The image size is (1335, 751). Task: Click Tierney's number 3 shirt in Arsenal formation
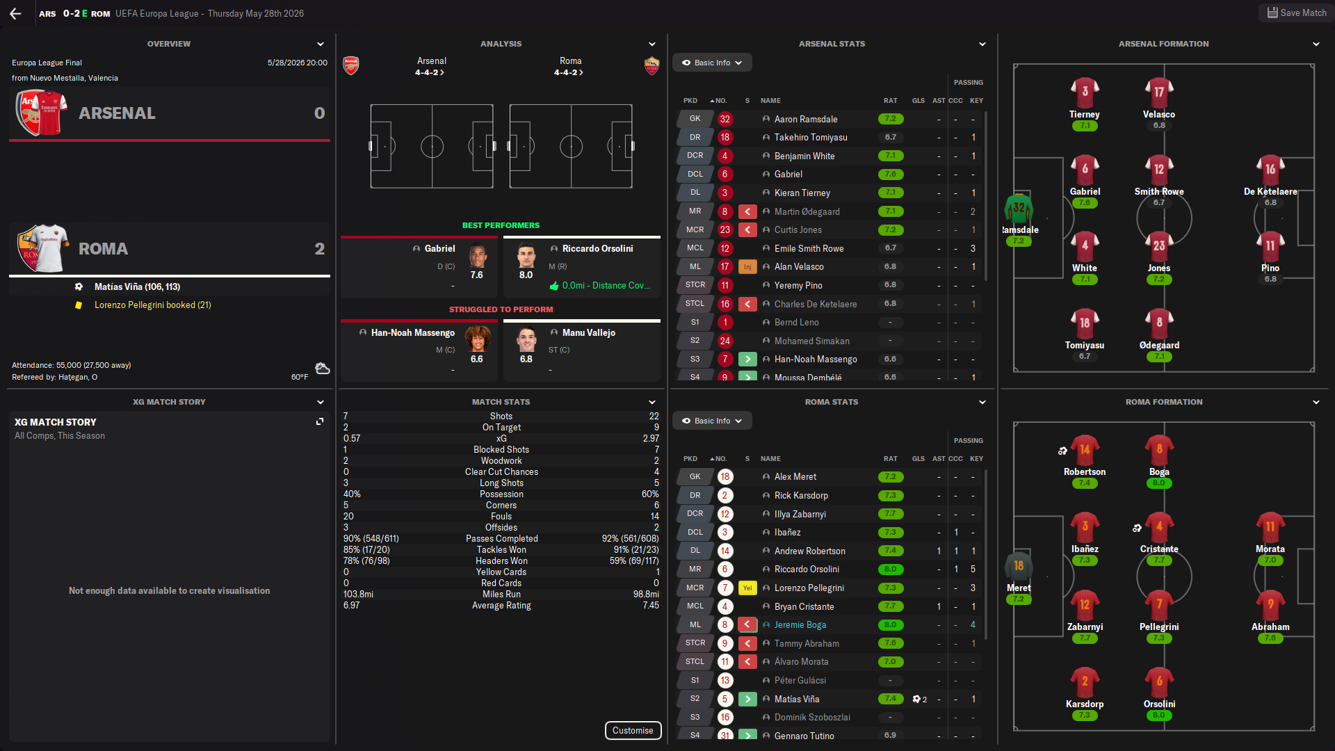[x=1085, y=93]
